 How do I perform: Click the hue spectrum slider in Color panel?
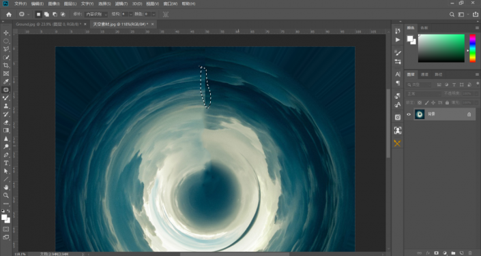[x=473, y=48]
